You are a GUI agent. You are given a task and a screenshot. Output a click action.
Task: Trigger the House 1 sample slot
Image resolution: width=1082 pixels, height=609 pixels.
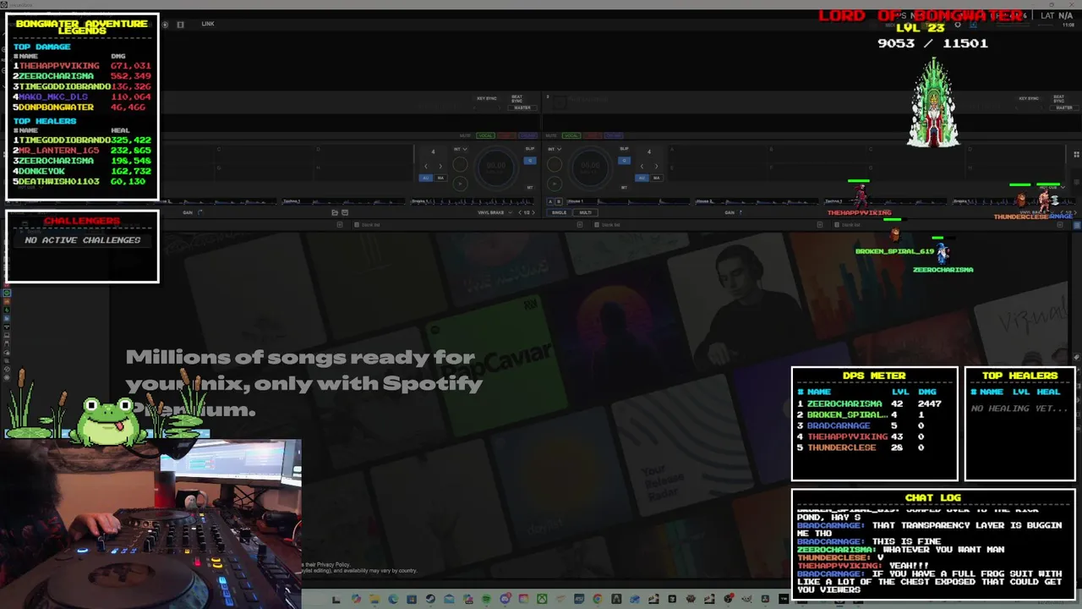628,201
